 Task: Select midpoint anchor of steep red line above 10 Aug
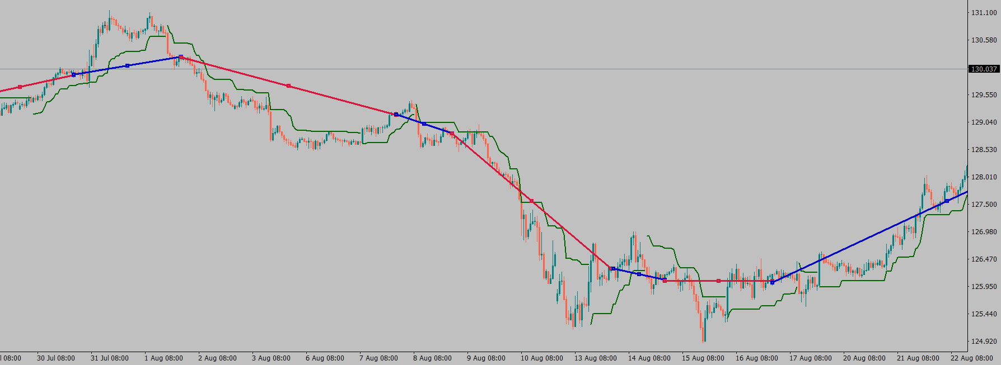coord(531,201)
